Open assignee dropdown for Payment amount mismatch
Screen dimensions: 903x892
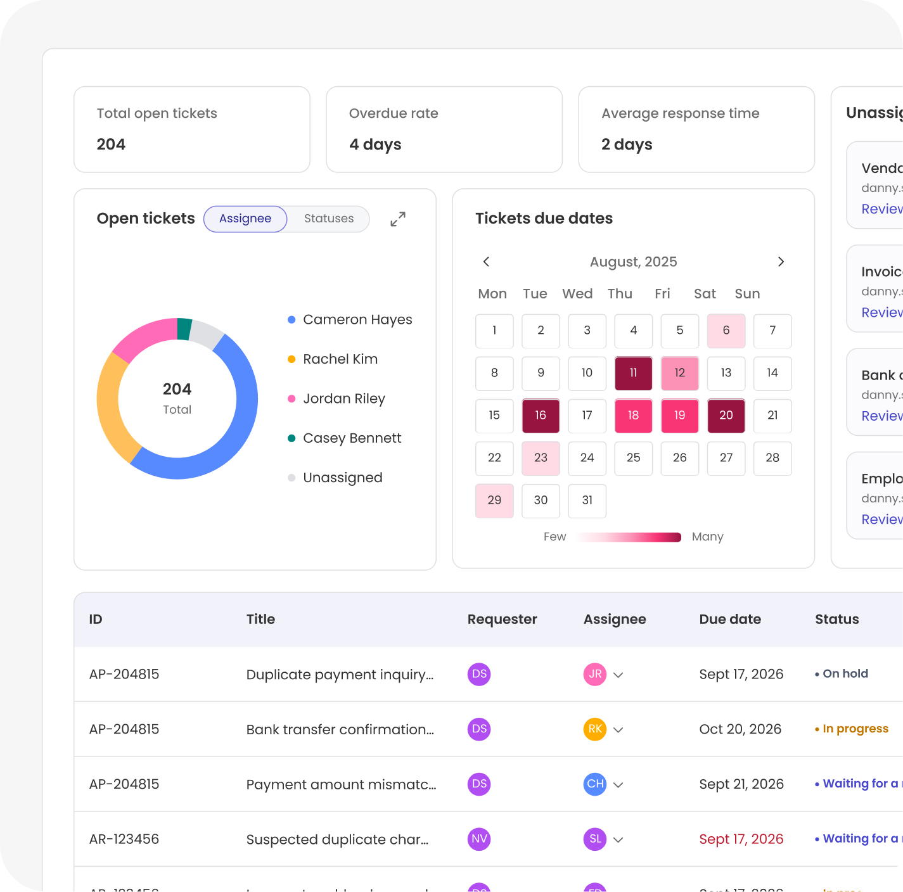pos(618,785)
